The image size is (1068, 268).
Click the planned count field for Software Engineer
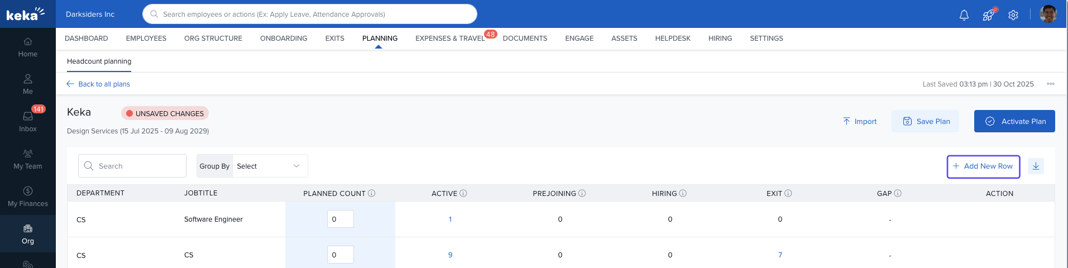click(x=340, y=219)
